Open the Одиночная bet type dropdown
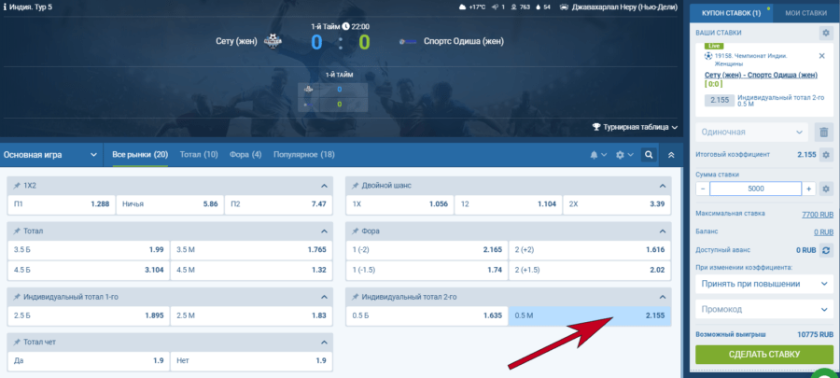 (x=751, y=132)
